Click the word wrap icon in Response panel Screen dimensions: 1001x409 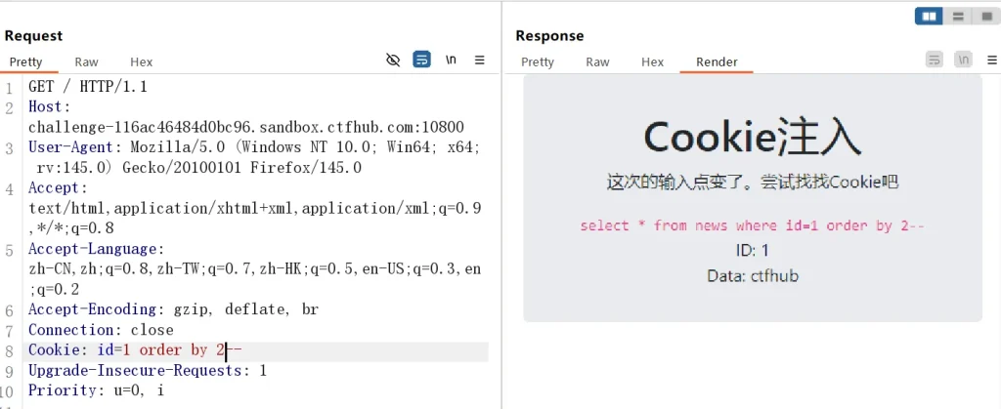pos(935,61)
